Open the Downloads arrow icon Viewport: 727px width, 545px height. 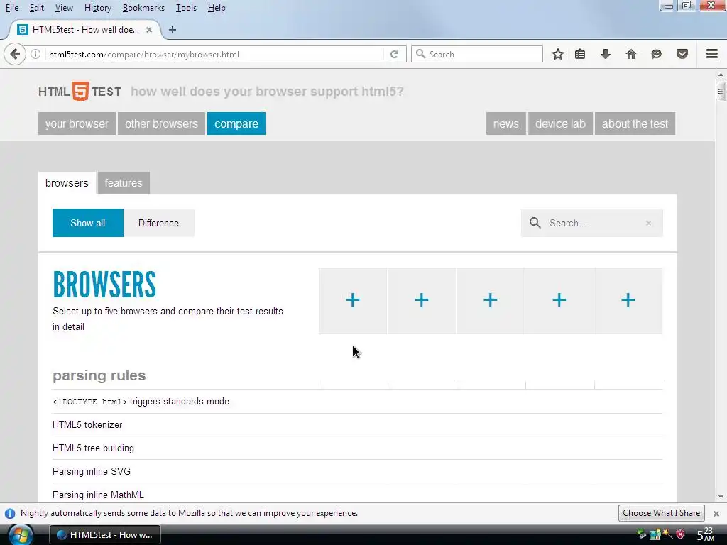(605, 54)
